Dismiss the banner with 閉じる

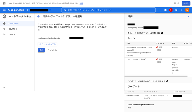[176, 3]
